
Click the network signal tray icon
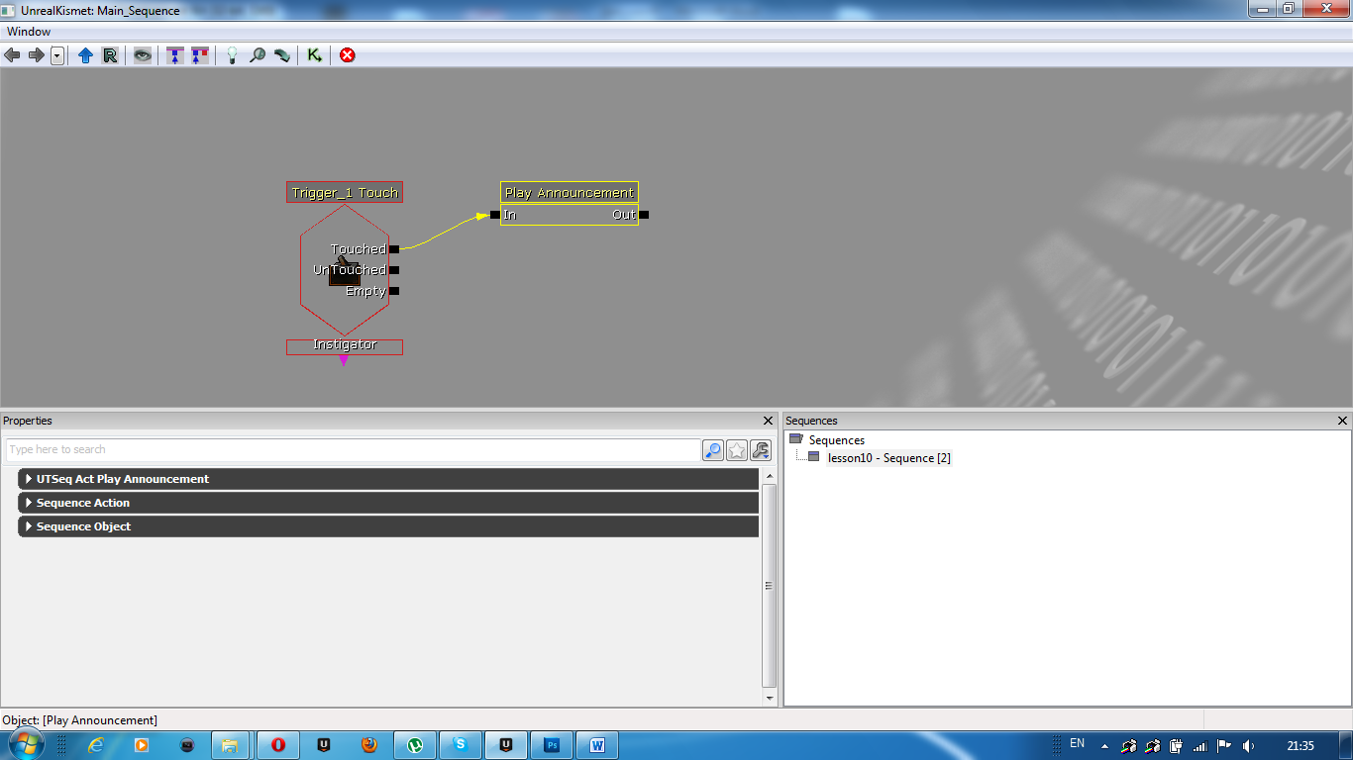pos(1200,746)
